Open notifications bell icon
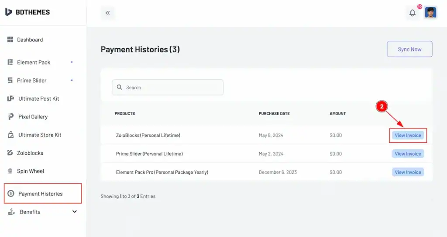The width and height of the screenshot is (447, 237). click(x=412, y=13)
